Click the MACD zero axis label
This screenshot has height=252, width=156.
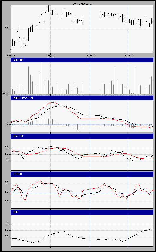click(x=7, y=124)
